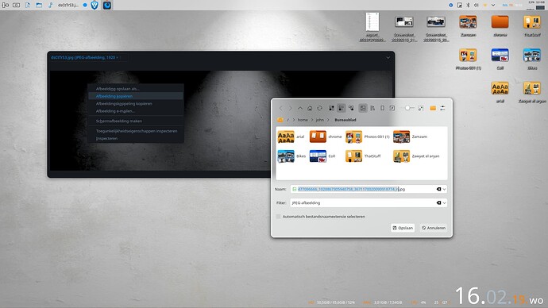Switch the dialog to icon view mode
548x308 pixels.
pyautogui.click(x=331, y=108)
